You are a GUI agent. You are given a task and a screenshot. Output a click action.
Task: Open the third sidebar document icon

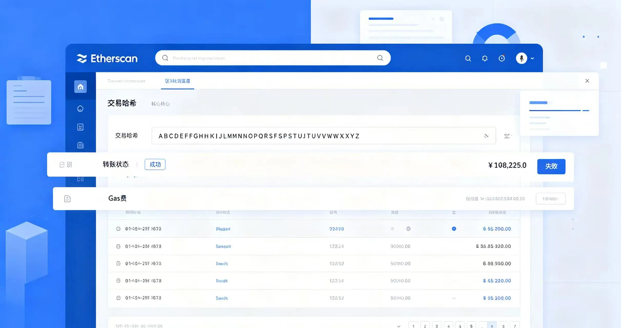pos(80,127)
